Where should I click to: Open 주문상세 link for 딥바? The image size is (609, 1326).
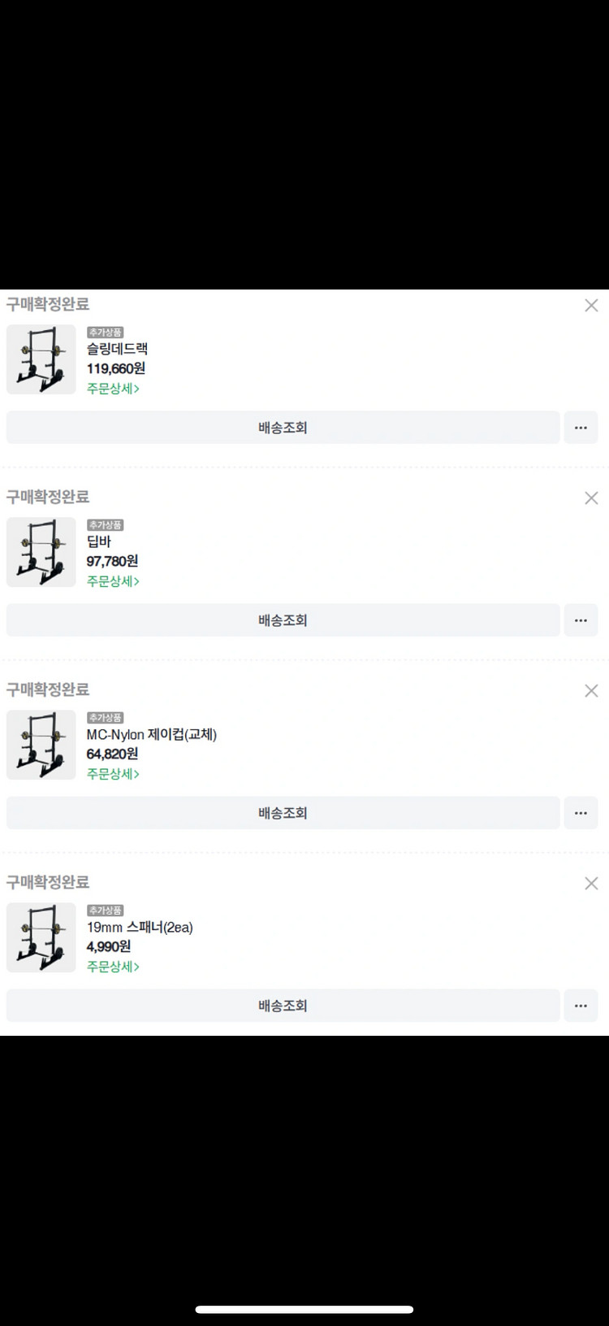click(x=114, y=581)
